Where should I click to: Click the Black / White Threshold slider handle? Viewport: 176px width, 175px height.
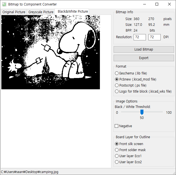click(x=142, y=112)
